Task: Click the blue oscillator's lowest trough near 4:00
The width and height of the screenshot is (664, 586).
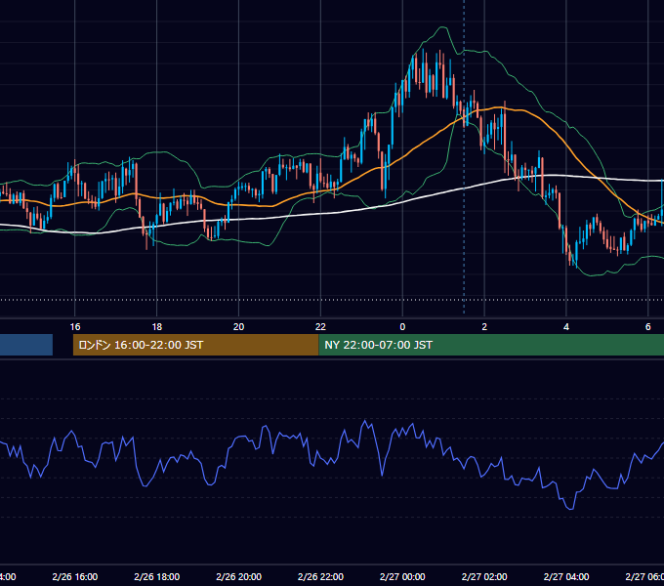Action: (x=570, y=508)
